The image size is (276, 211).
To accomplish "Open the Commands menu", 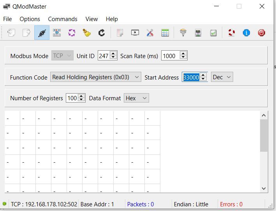I will point(63,19).
